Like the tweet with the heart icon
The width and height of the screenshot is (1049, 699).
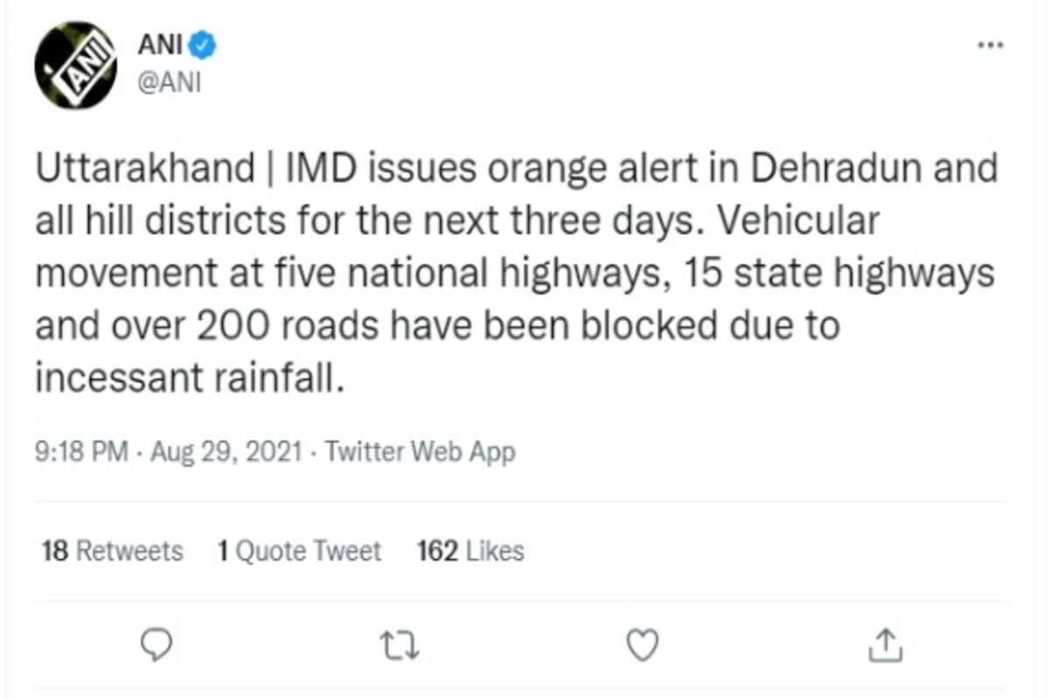(643, 646)
